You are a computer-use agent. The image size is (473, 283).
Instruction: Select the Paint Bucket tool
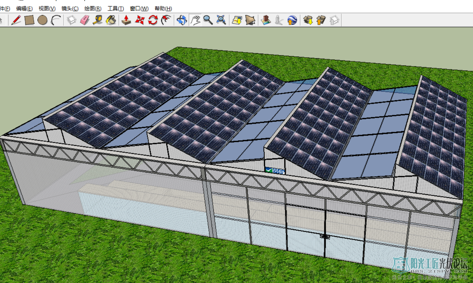(x=111, y=20)
